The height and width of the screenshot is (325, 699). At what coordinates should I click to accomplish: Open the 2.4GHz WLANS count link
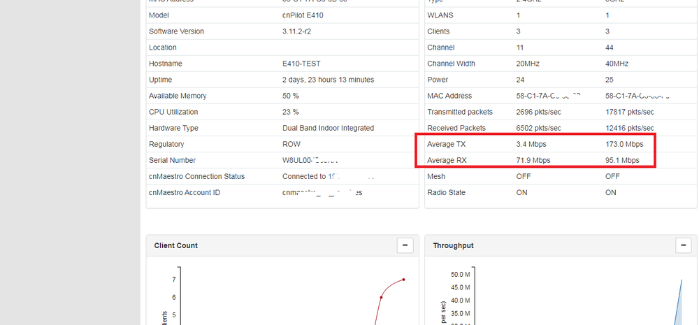click(518, 15)
